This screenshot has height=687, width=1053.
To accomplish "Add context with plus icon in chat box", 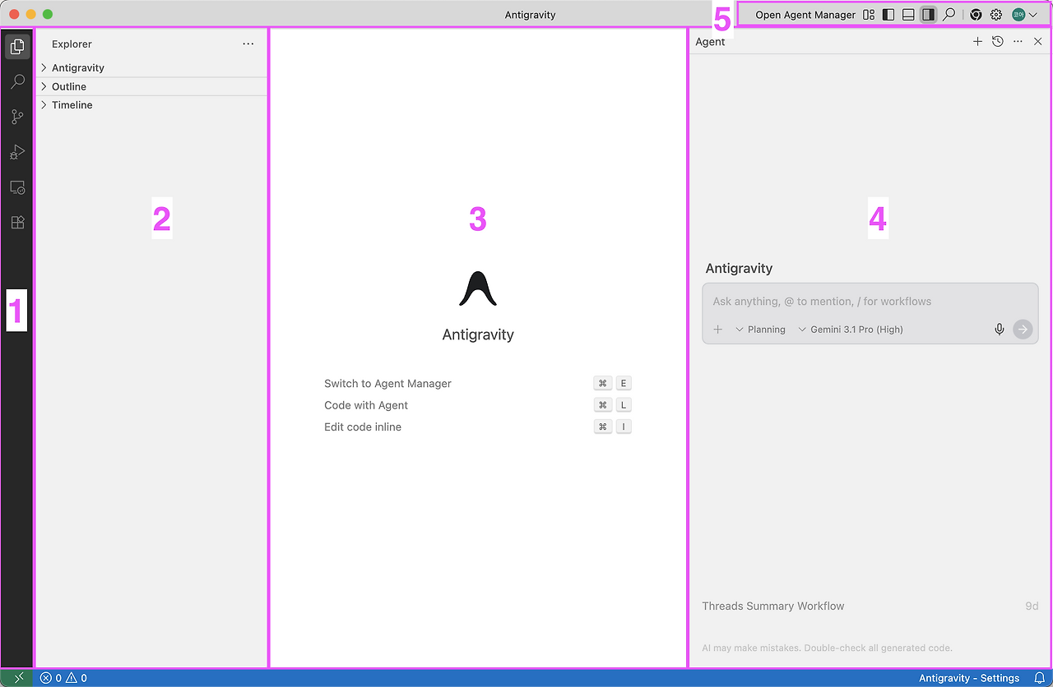I will [717, 330].
